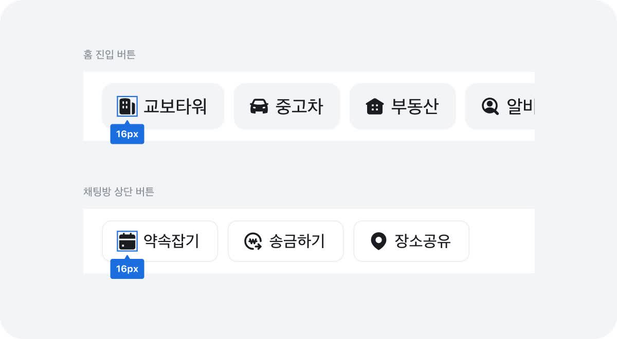
Task: Open the 부동산 text label
Action: tap(415, 106)
